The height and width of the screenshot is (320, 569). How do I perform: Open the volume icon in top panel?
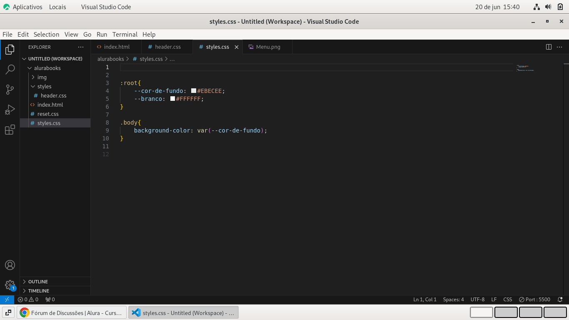click(x=548, y=7)
